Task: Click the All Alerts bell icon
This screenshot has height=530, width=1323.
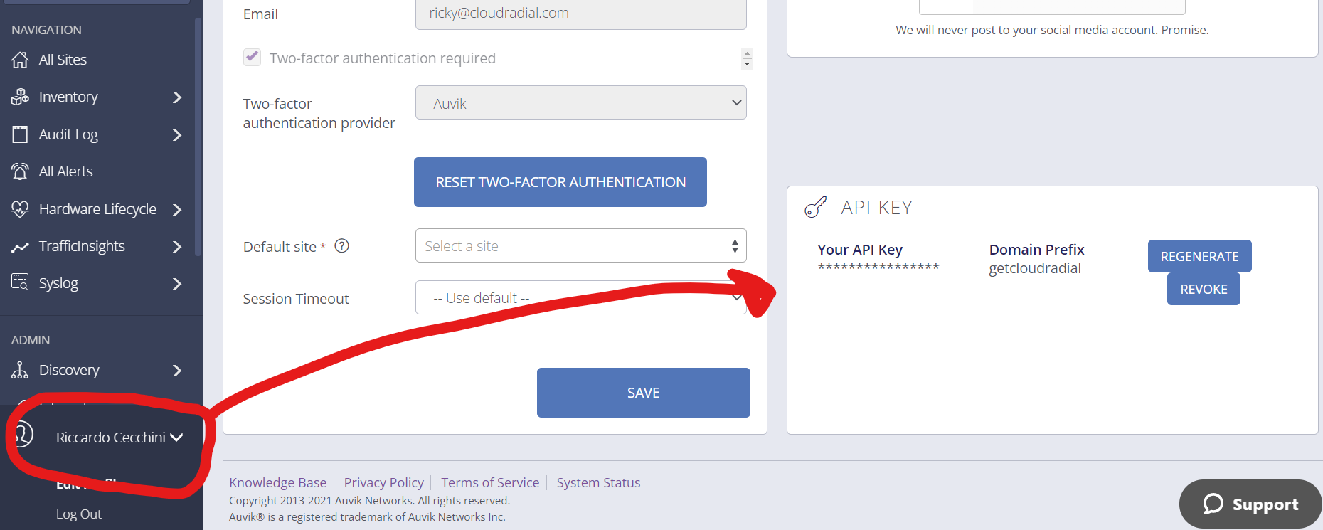Action: click(x=20, y=171)
